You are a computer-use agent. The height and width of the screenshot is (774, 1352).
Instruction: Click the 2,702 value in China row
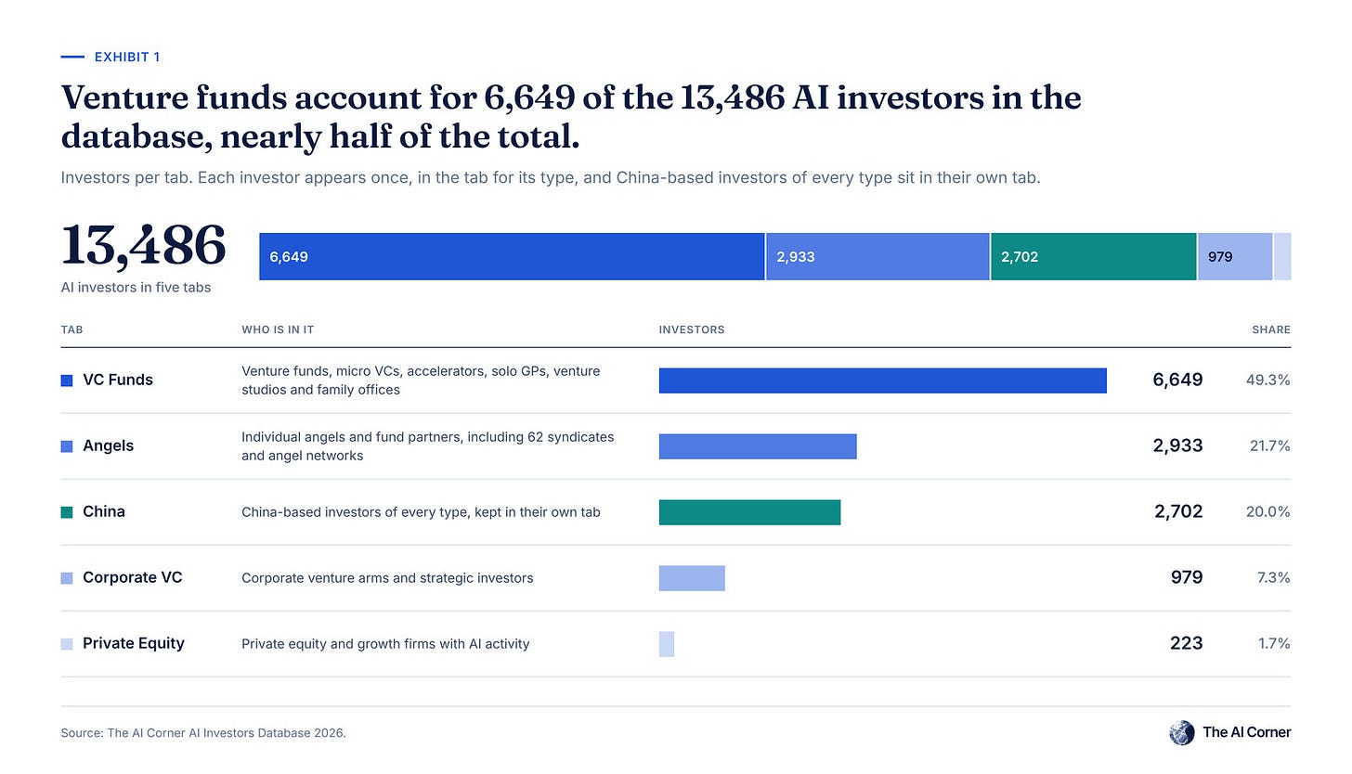pyautogui.click(x=1177, y=511)
